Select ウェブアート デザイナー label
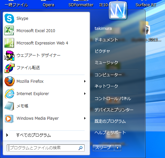The image size is (165, 158). tap(39, 55)
